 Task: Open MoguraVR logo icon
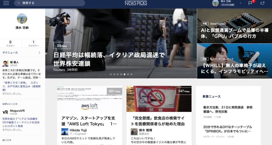click(x=5, y=112)
